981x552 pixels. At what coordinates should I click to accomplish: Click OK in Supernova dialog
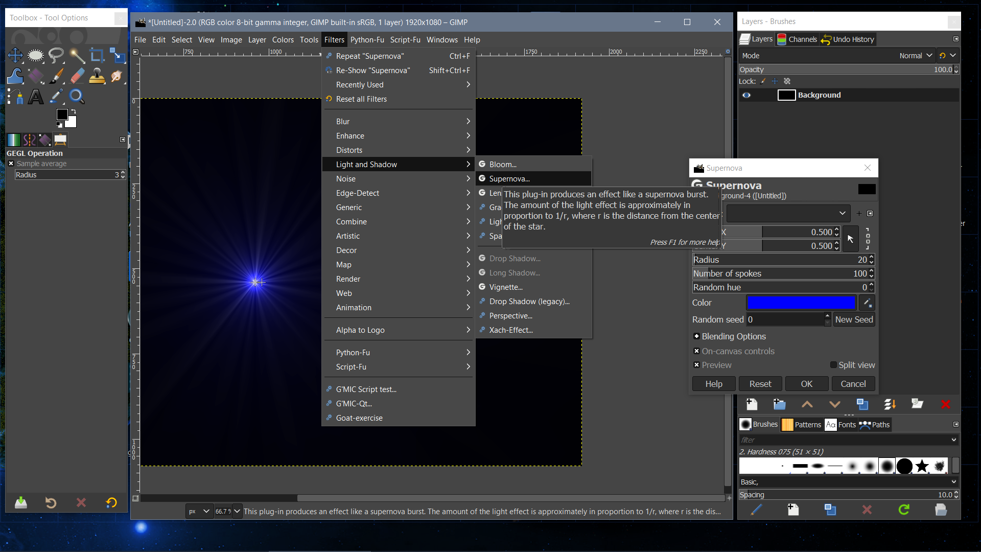(x=807, y=384)
